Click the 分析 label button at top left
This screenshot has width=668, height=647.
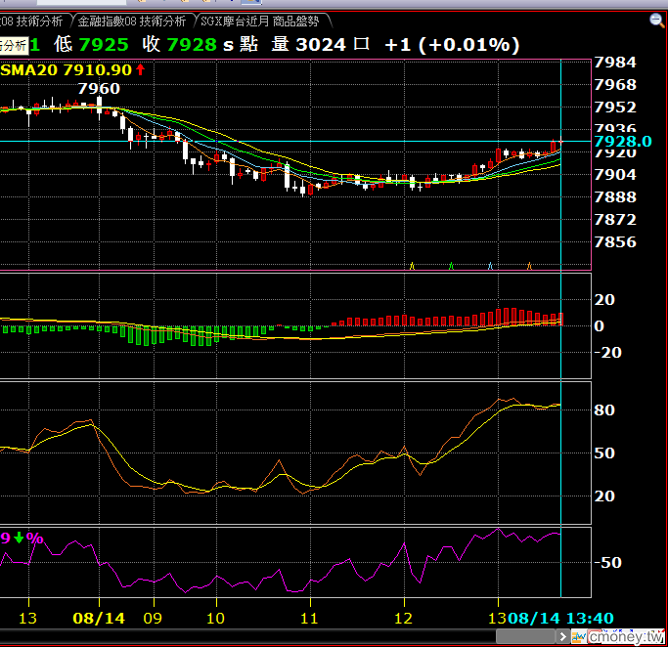pyautogui.click(x=14, y=46)
